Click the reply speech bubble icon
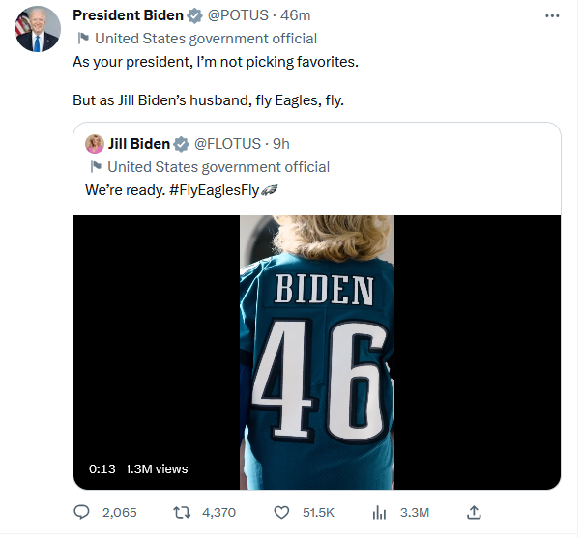Screen dimensions: 582x538 click(81, 513)
